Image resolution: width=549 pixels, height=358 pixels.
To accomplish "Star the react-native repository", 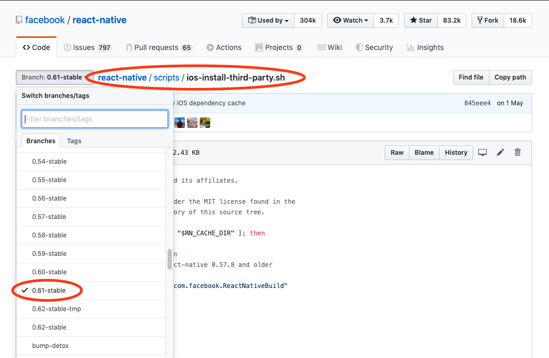I will coord(421,21).
